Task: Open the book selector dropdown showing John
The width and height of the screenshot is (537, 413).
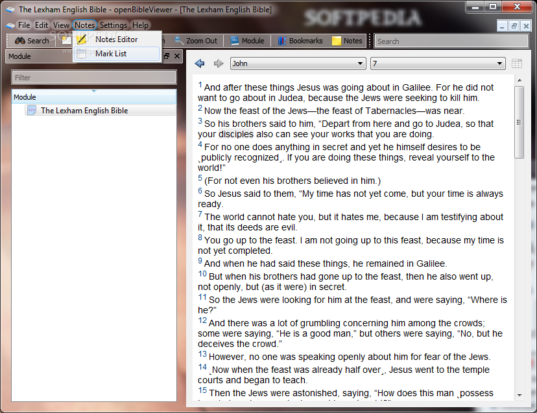Action: (298, 63)
